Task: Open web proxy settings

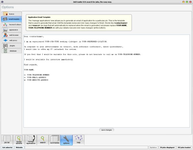Action: pos(12,40)
